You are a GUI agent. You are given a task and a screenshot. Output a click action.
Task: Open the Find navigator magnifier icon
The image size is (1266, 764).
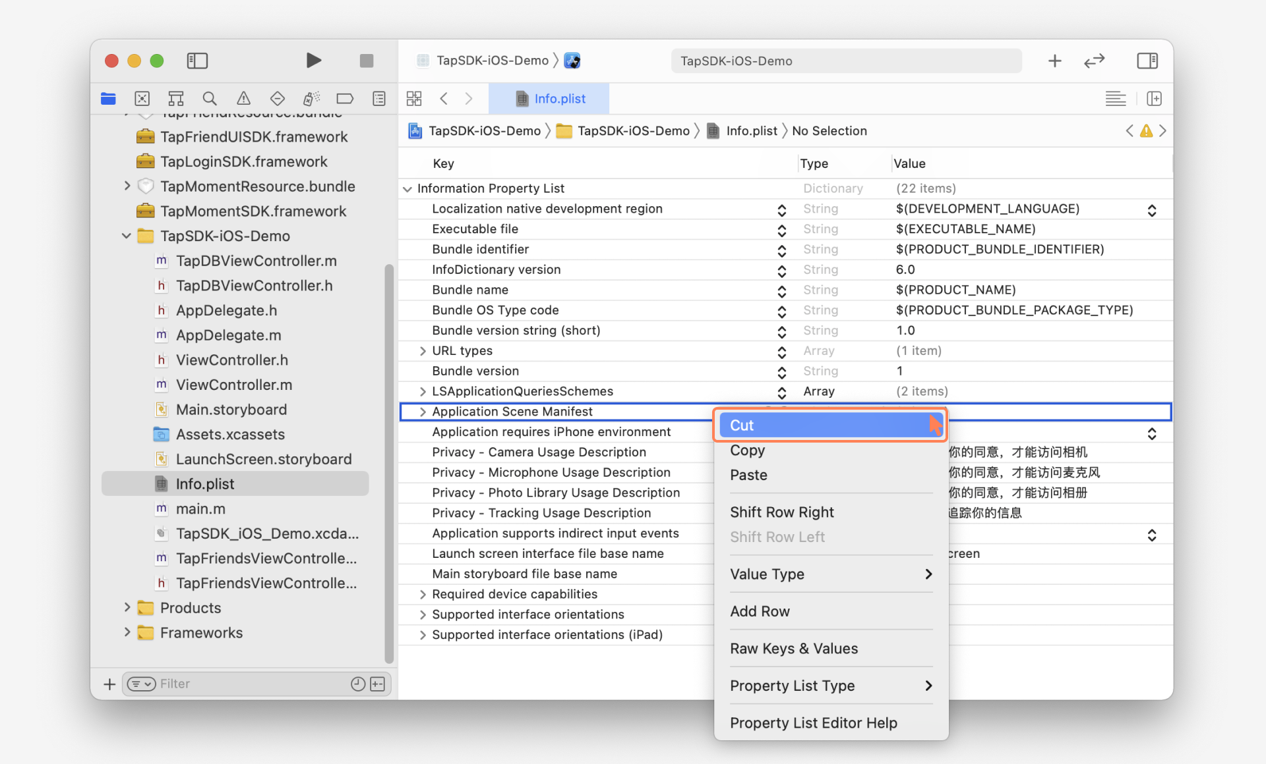coord(210,99)
